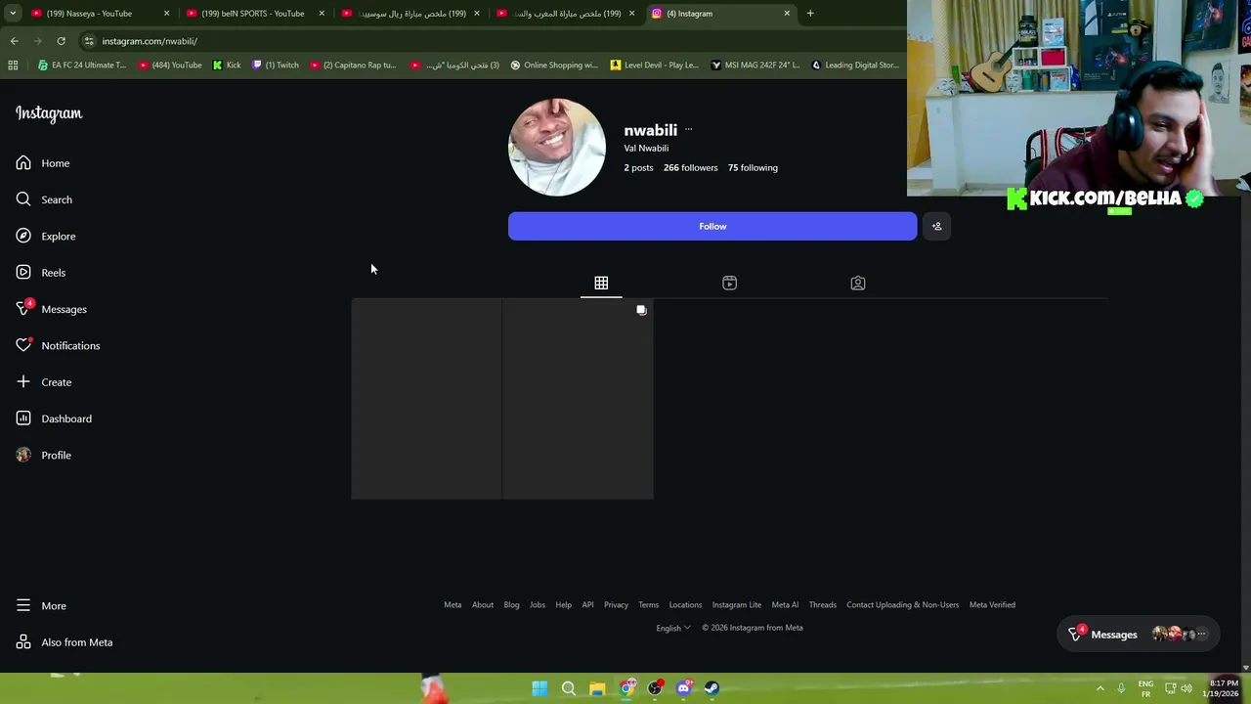Screen dimensions: 1251x704
Task: Close the Instagram browser tab
Action: 787,14
